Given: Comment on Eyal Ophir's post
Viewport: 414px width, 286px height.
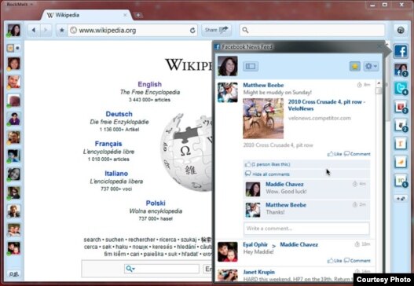Looking at the screenshot, I should pyautogui.click(x=357, y=261).
